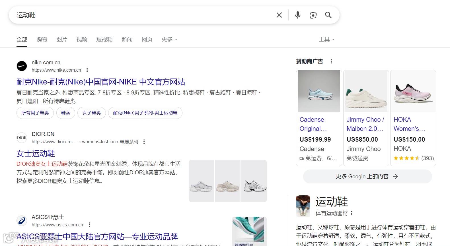
Task: Click the 运动鞋 knowledge panel title
Action: pos(332,202)
